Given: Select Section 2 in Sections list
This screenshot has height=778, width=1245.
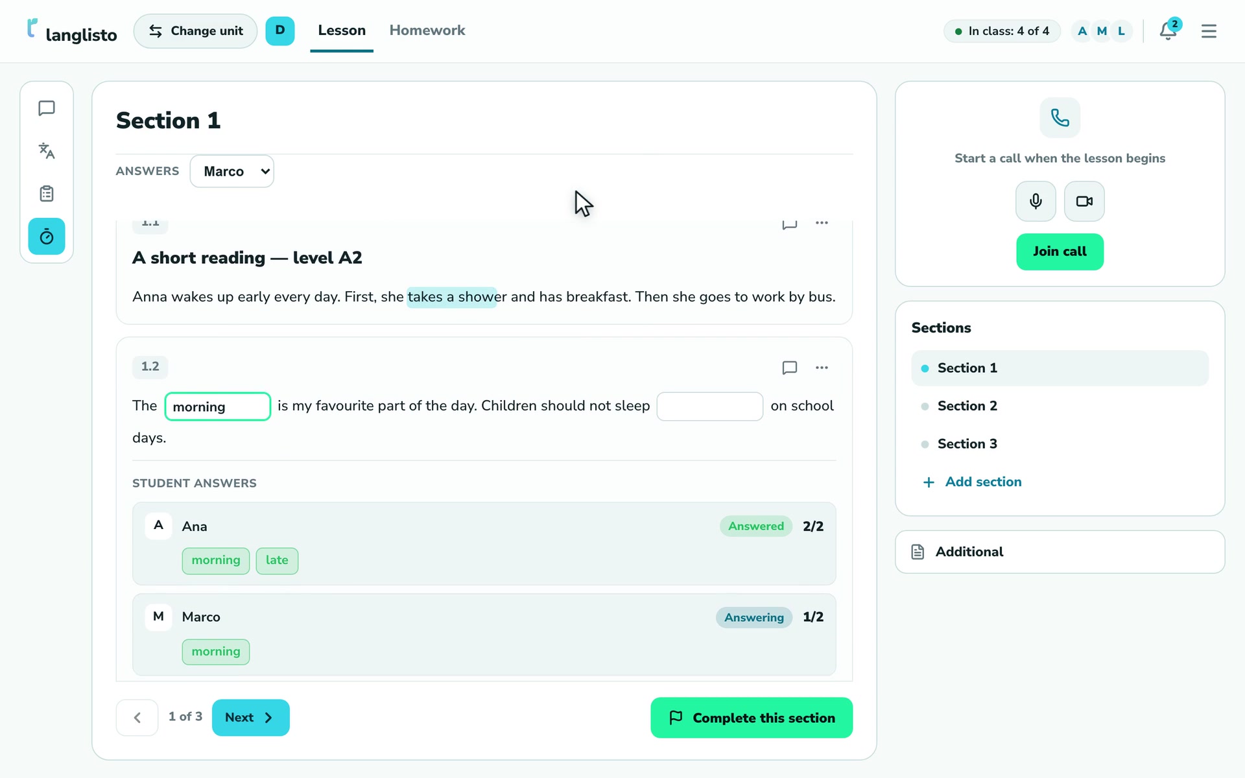Looking at the screenshot, I should 1060,406.
